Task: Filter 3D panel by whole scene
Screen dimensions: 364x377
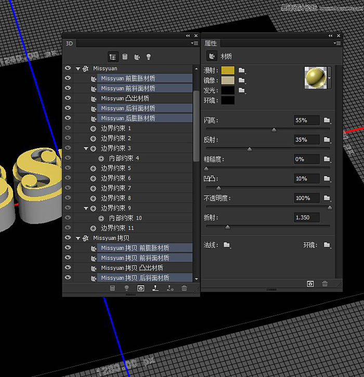Action: click(112, 57)
